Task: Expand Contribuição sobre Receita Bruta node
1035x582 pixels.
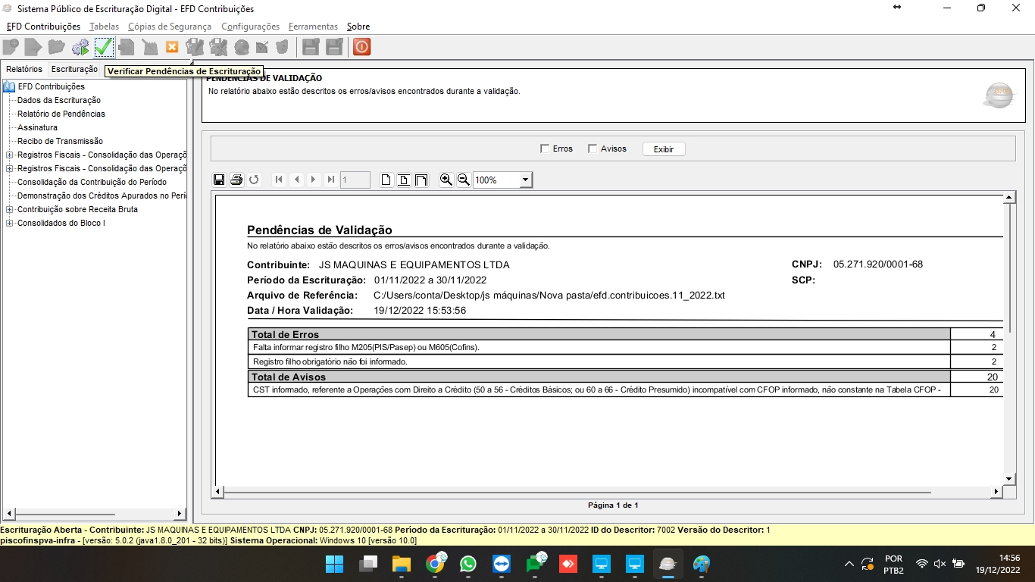Action: tap(10, 209)
